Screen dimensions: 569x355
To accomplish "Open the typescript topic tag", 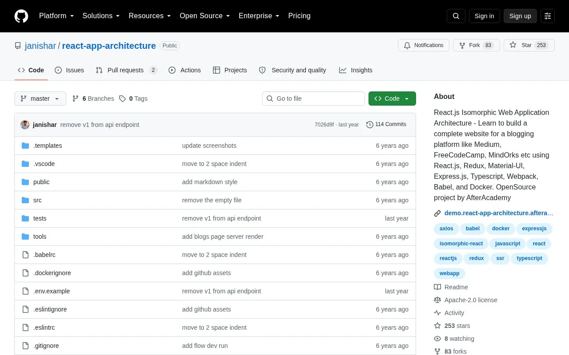I will point(529,258).
